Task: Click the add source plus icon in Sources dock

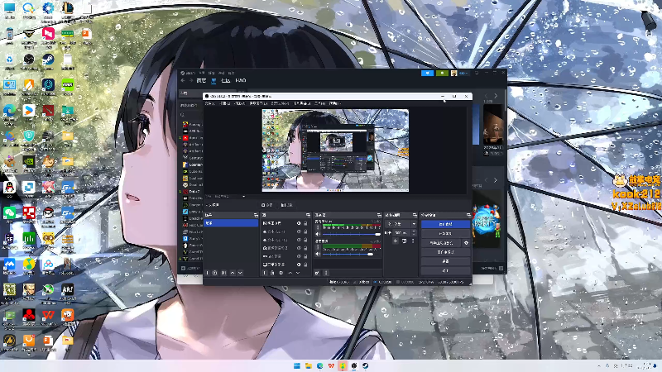Action: tap(264, 273)
